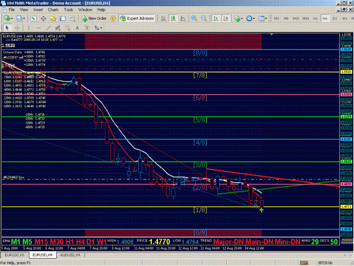Viewport: 354px width, 266px height.
Task: Switch to the D1 timeframe
Action: [x=335, y=19]
